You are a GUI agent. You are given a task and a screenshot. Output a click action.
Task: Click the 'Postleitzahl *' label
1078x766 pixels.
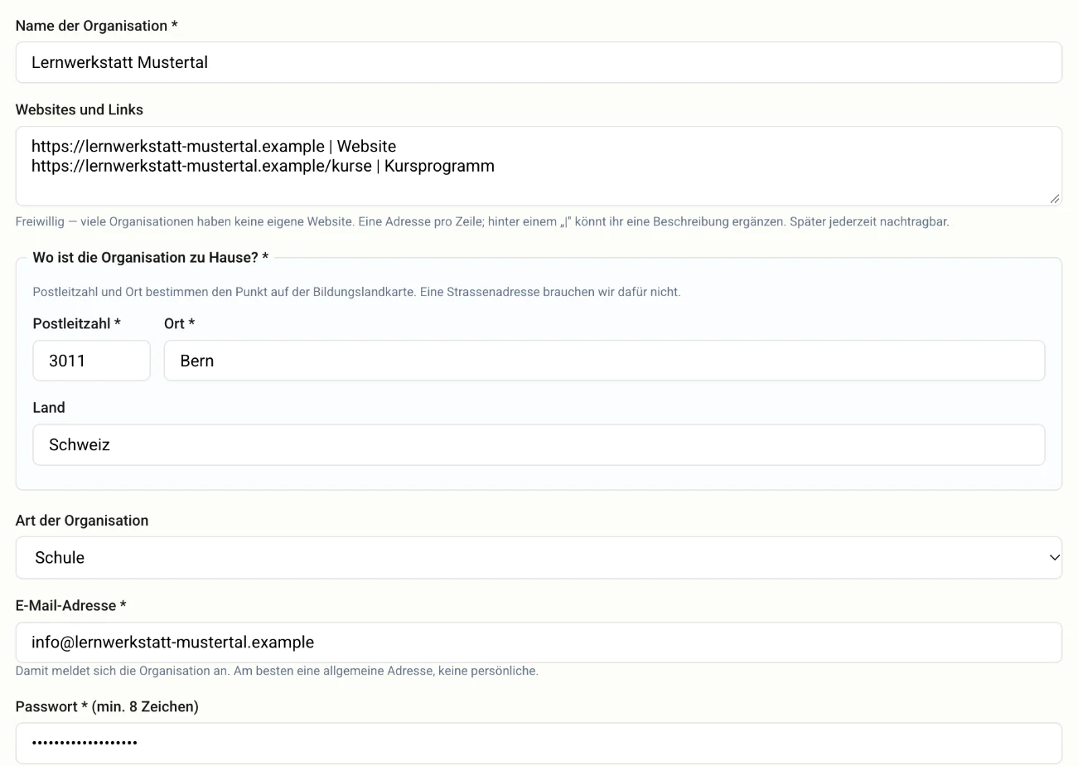click(x=77, y=323)
